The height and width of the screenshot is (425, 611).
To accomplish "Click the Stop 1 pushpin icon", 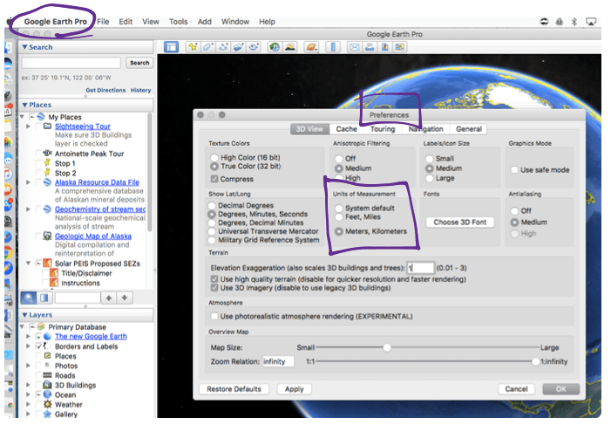I will [48, 162].
